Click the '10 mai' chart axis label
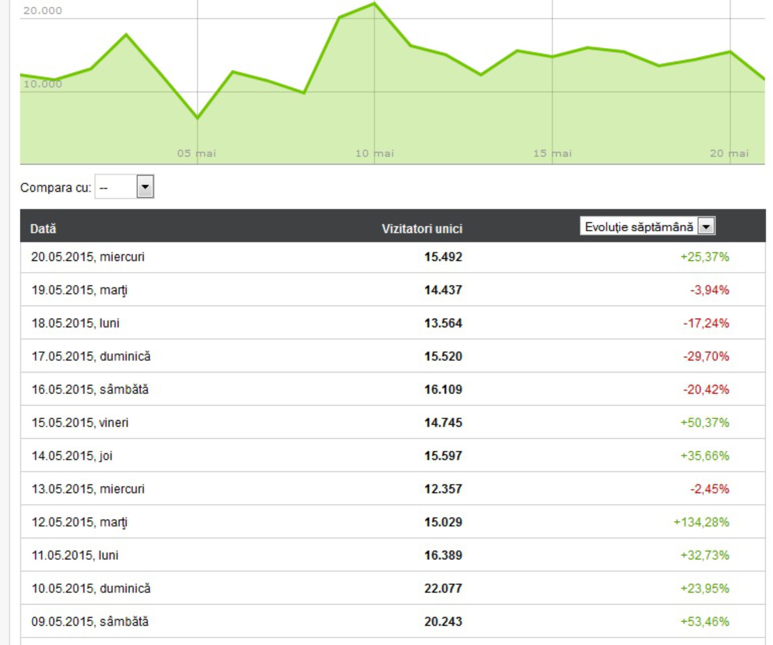Screen dimensions: 773x645 [374, 153]
